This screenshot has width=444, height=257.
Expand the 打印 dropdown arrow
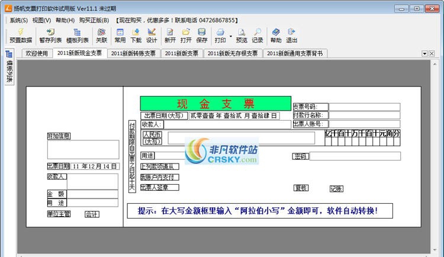point(230,36)
